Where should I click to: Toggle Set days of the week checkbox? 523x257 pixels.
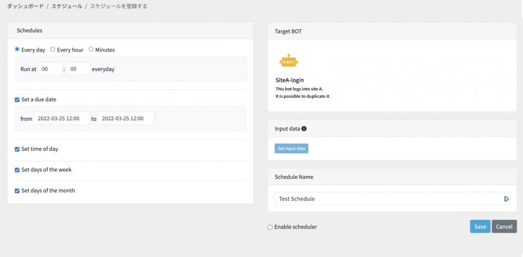17,170
